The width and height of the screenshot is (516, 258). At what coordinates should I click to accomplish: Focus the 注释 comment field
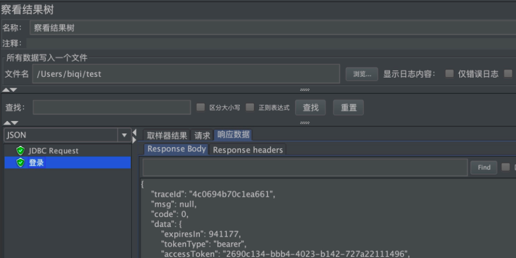(271, 43)
